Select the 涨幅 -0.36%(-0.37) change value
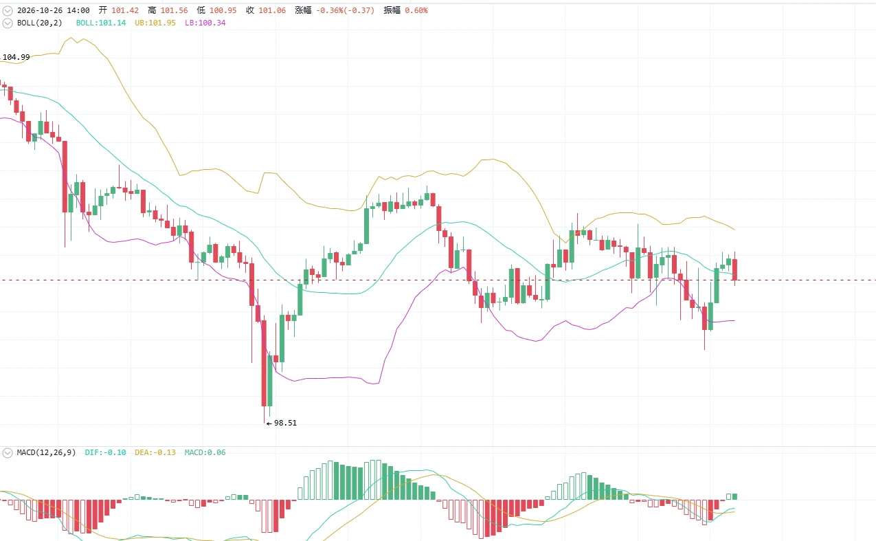 335,10
